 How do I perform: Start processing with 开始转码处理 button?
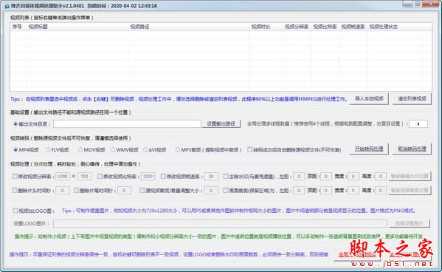click(369, 149)
